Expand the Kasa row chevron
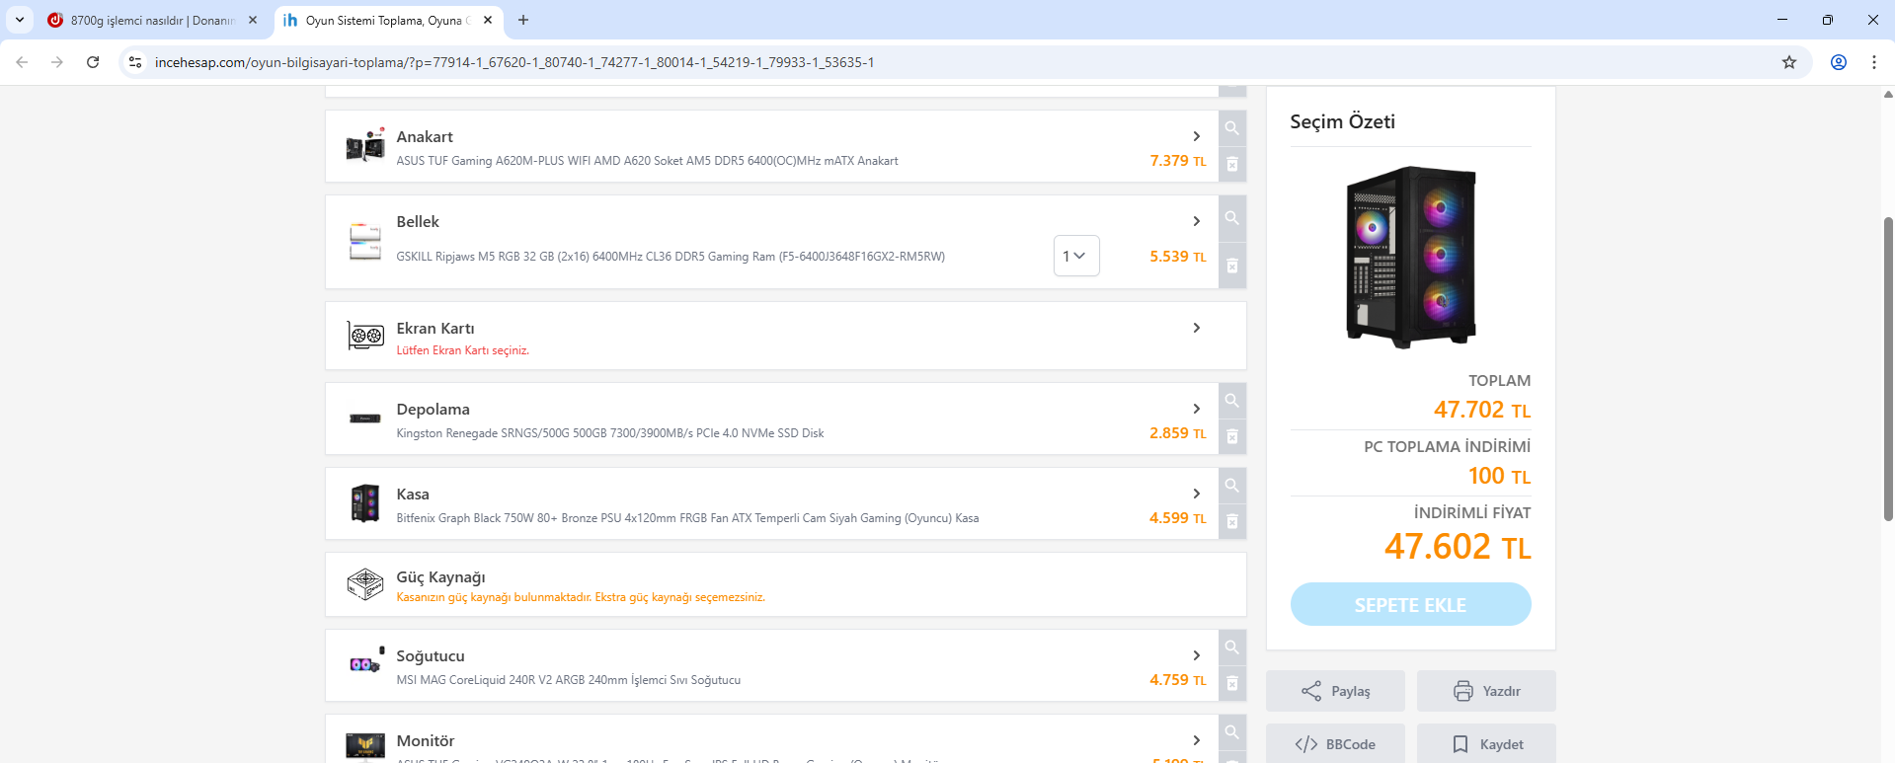The height and width of the screenshot is (763, 1895). [1197, 494]
